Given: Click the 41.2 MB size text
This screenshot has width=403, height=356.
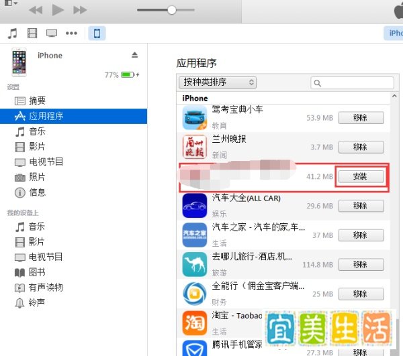Looking at the screenshot, I should (x=320, y=176).
